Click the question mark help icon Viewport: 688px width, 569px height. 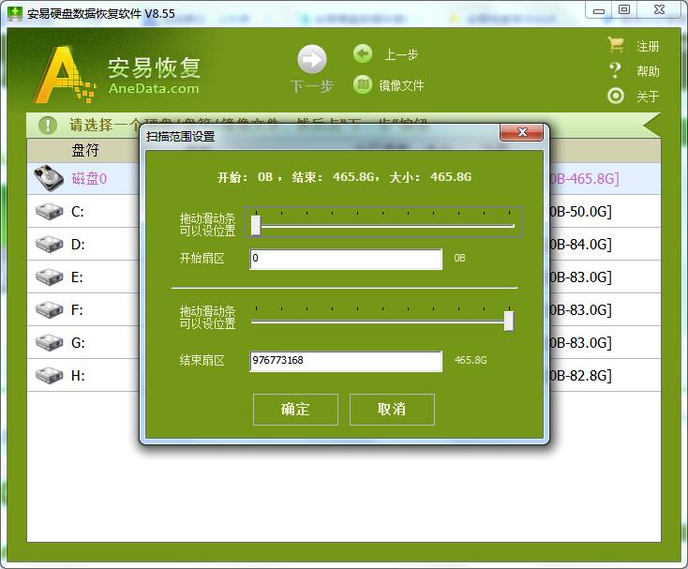click(616, 70)
